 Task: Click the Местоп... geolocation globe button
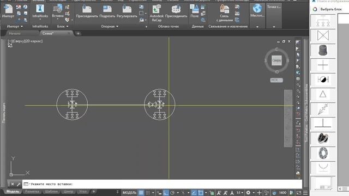tap(257, 11)
